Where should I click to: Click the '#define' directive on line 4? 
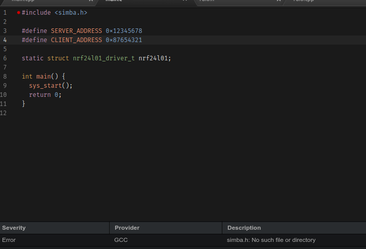35,40
